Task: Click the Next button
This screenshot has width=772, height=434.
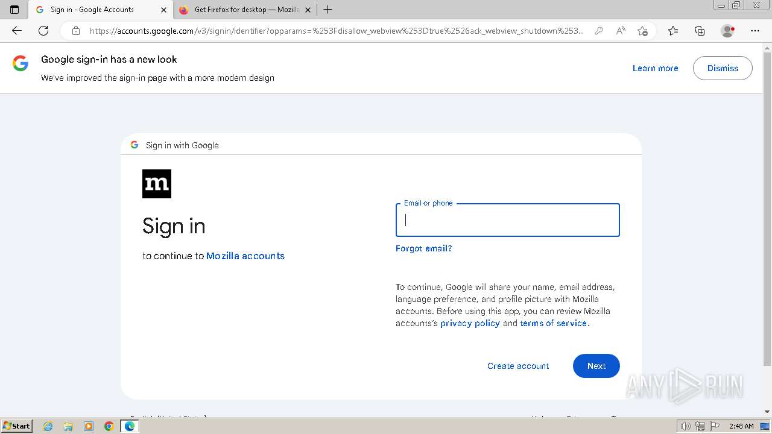Action: pos(596,366)
